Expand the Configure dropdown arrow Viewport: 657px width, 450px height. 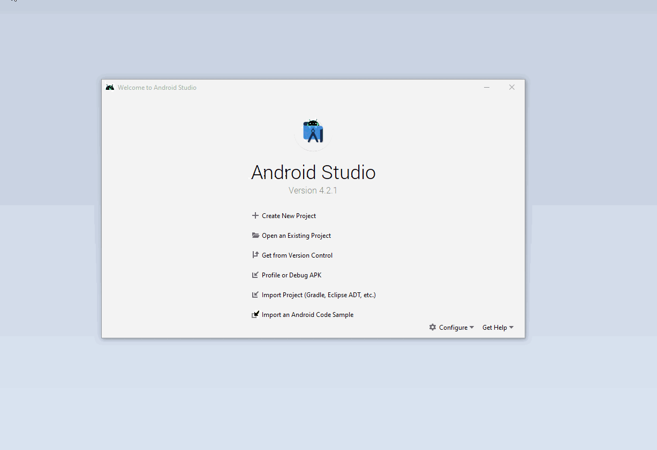click(x=472, y=328)
